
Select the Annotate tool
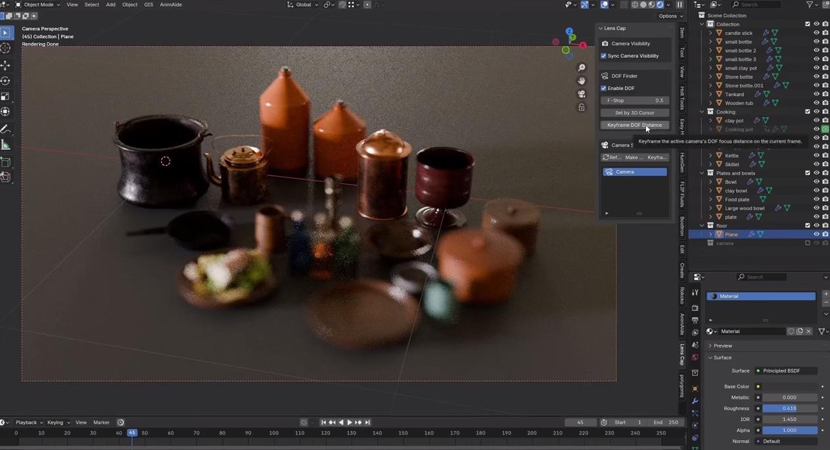tap(6, 129)
